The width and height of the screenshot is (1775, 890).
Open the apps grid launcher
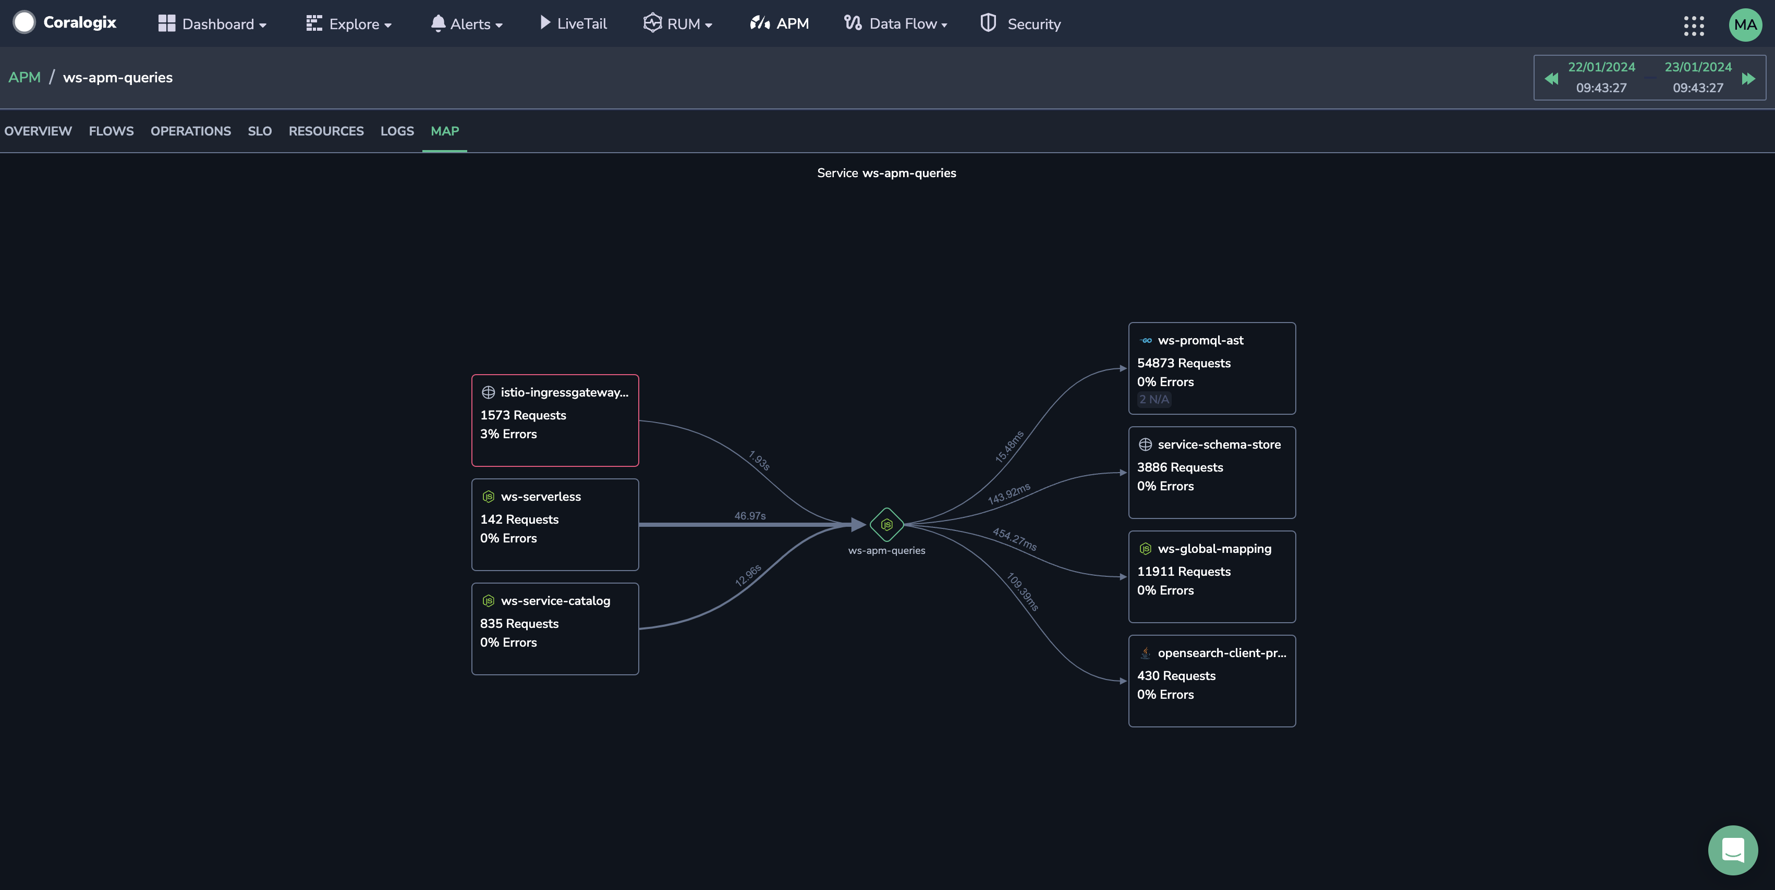[1694, 26]
